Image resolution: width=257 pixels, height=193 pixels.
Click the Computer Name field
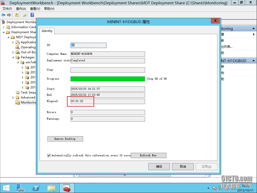coord(108,54)
